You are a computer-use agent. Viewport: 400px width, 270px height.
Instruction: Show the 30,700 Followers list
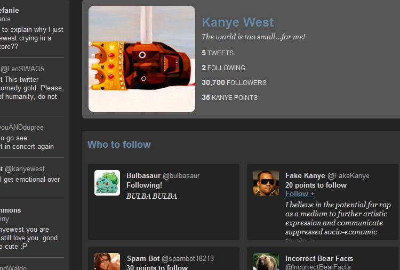(x=234, y=83)
